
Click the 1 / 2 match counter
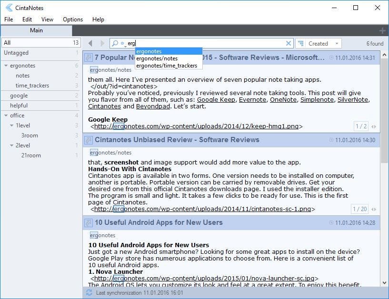pos(361,126)
